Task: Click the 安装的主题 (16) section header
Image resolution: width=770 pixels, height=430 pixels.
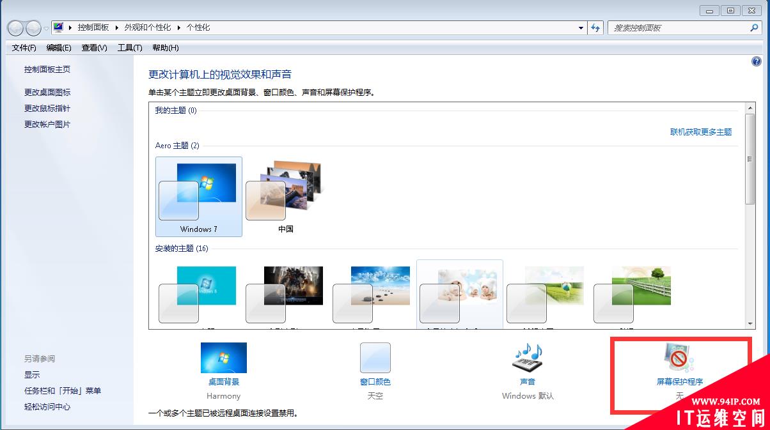Action: click(x=182, y=249)
